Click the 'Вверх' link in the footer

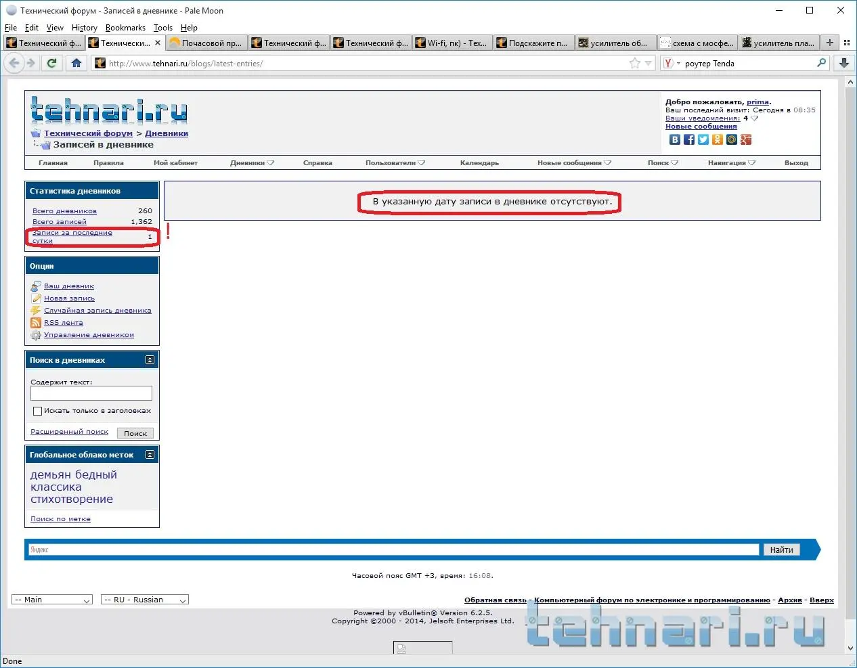(x=822, y=600)
